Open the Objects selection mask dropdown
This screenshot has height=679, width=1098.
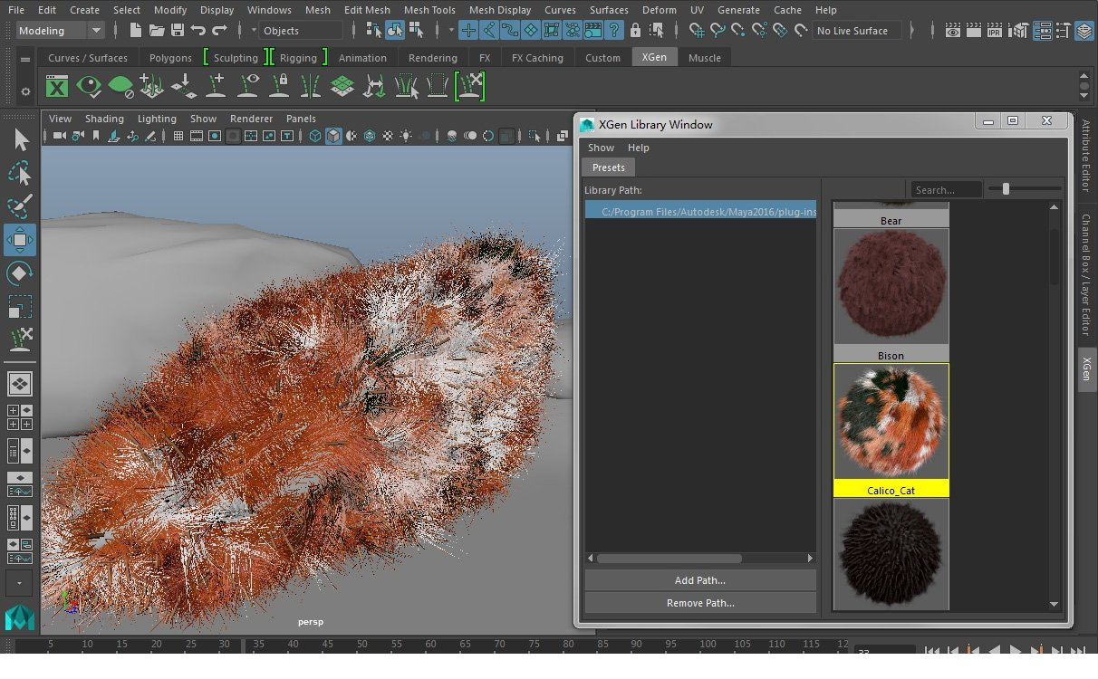pyautogui.click(x=302, y=30)
